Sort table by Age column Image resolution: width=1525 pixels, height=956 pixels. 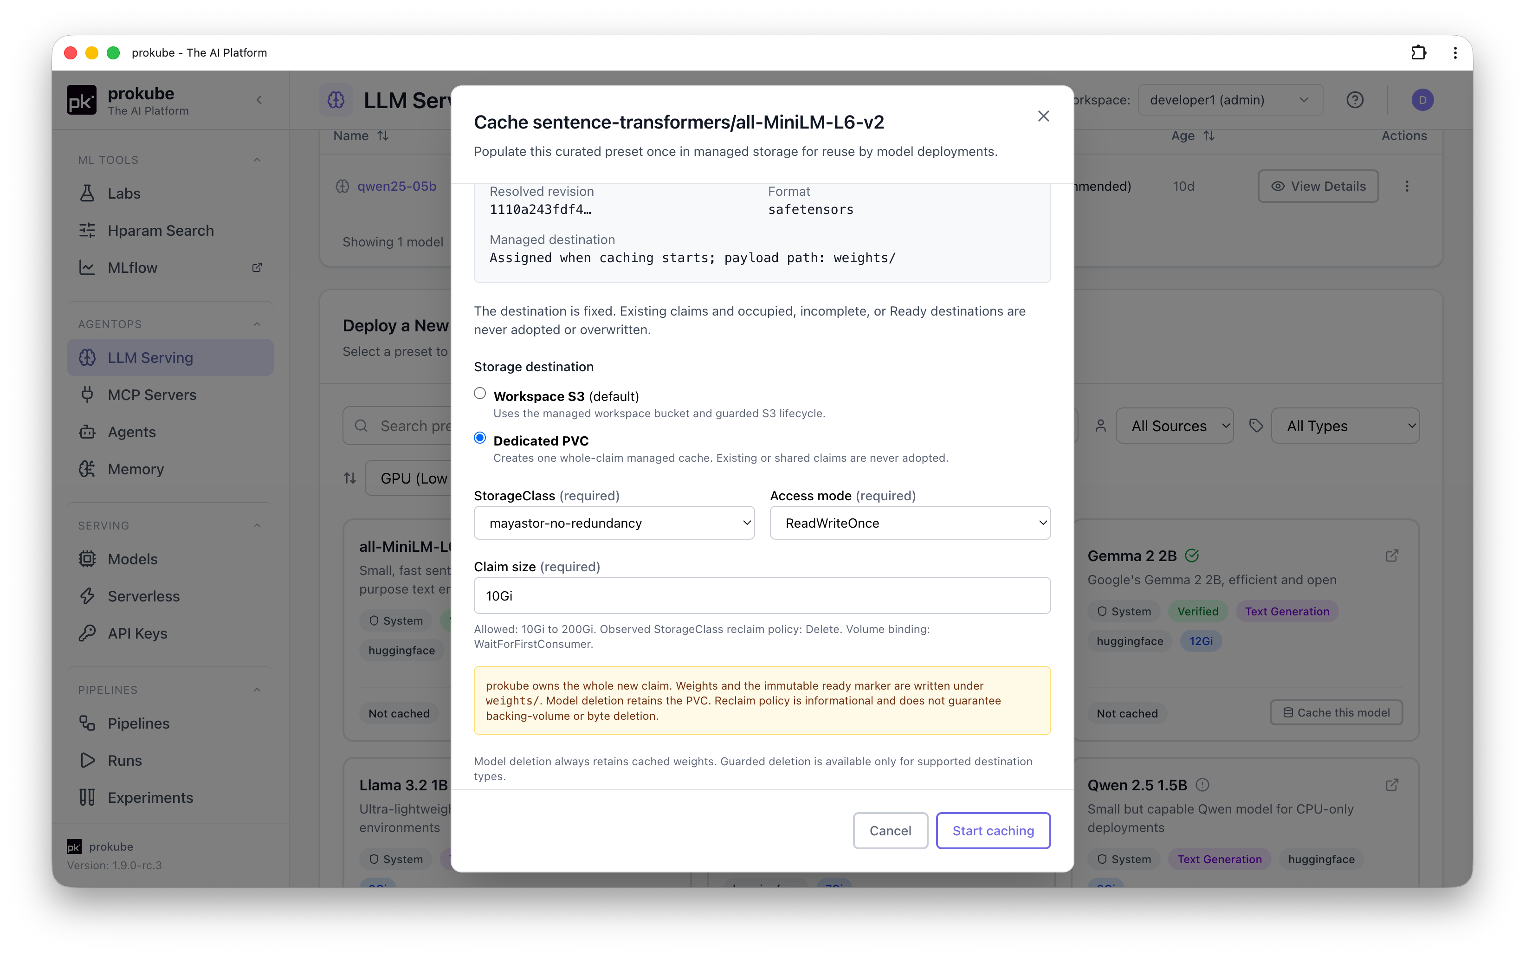[1192, 136]
